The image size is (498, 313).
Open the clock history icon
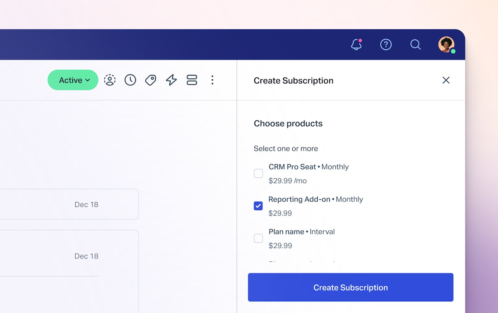[130, 80]
